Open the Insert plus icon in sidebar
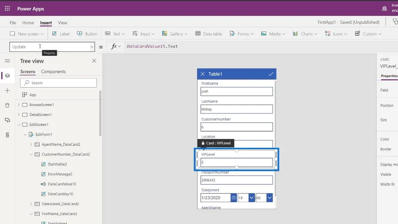The image size is (398, 224). click(x=7, y=91)
